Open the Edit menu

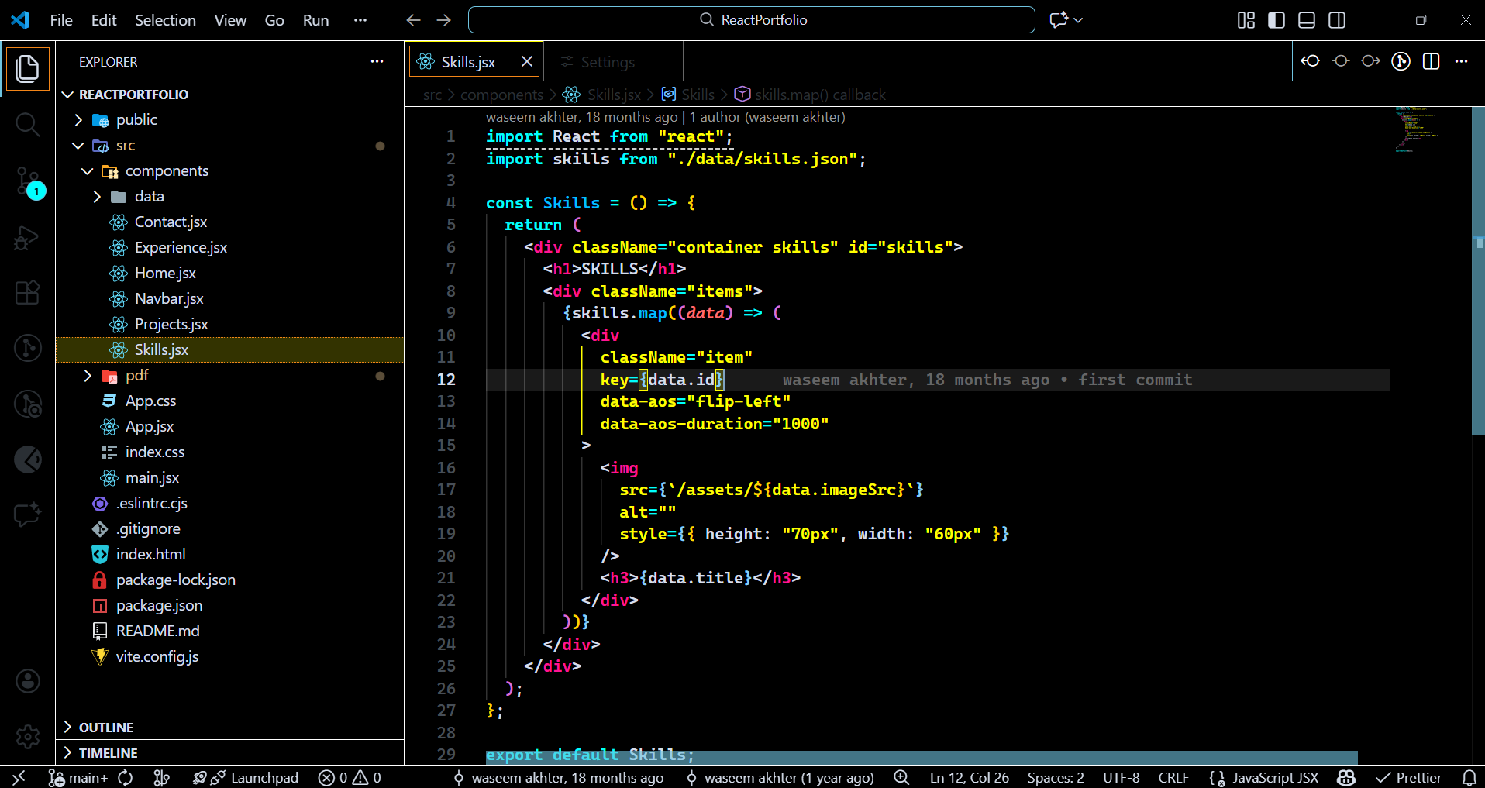pos(104,20)
